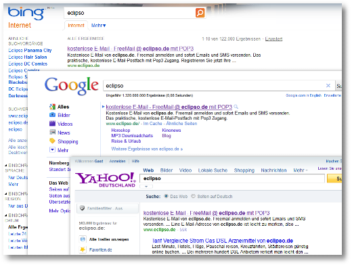The width and height of the screenshot is (352, 265).
Task: Select the Seiten auf Deutsch radio button
Action: click(193, 196)
